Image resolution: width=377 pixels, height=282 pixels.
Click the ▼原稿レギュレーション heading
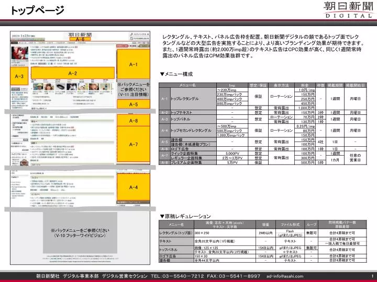pyautogui.click(x=185, y=216)
